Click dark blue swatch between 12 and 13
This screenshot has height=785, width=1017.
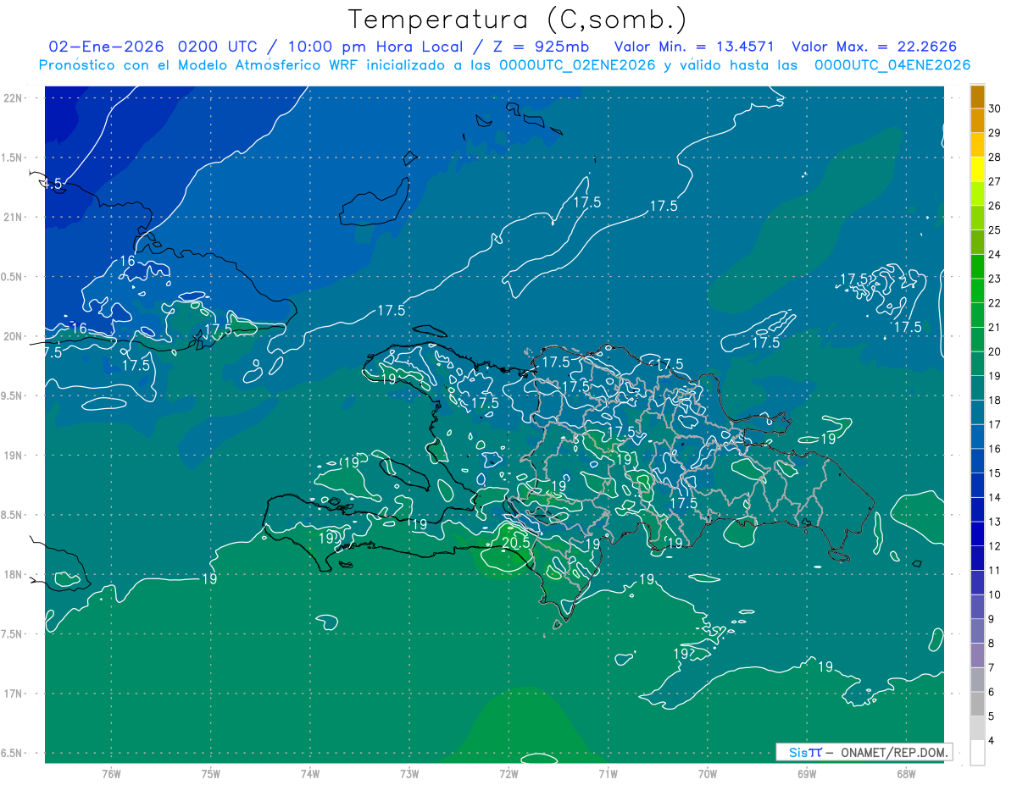[x=977, y=534]
